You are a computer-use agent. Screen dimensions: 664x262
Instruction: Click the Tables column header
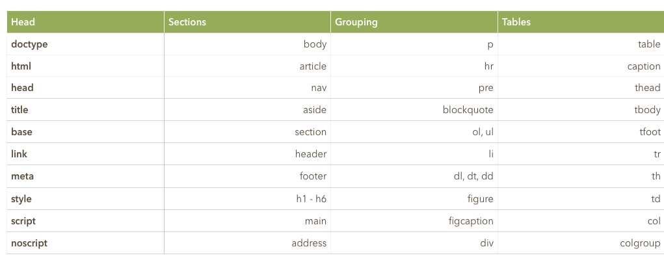[581, 22]
